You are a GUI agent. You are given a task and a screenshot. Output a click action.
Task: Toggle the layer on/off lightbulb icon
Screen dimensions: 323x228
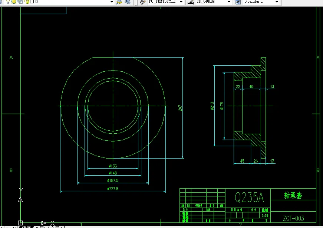[x=8, y=1]
